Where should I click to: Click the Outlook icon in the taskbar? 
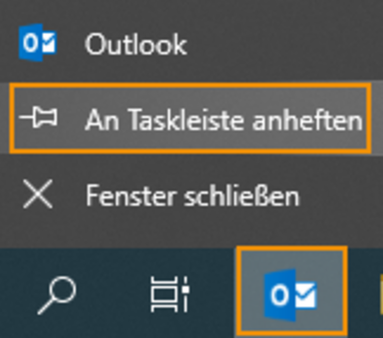click(x=292, y=292)
